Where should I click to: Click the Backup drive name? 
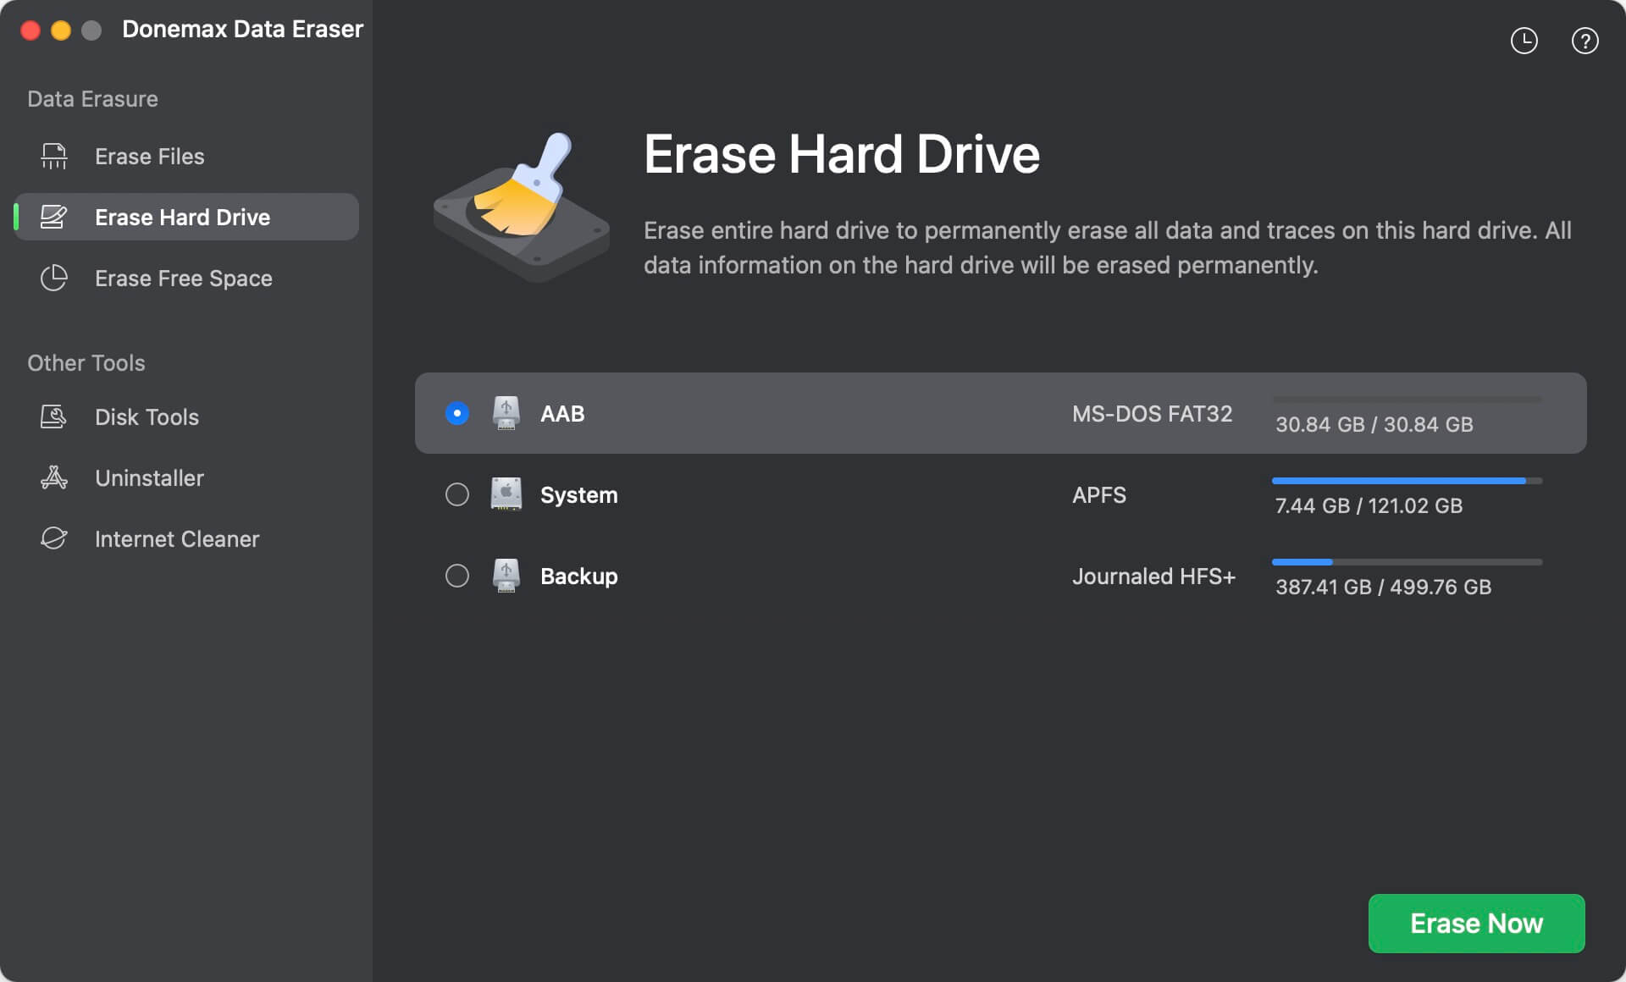click(579, 577)
